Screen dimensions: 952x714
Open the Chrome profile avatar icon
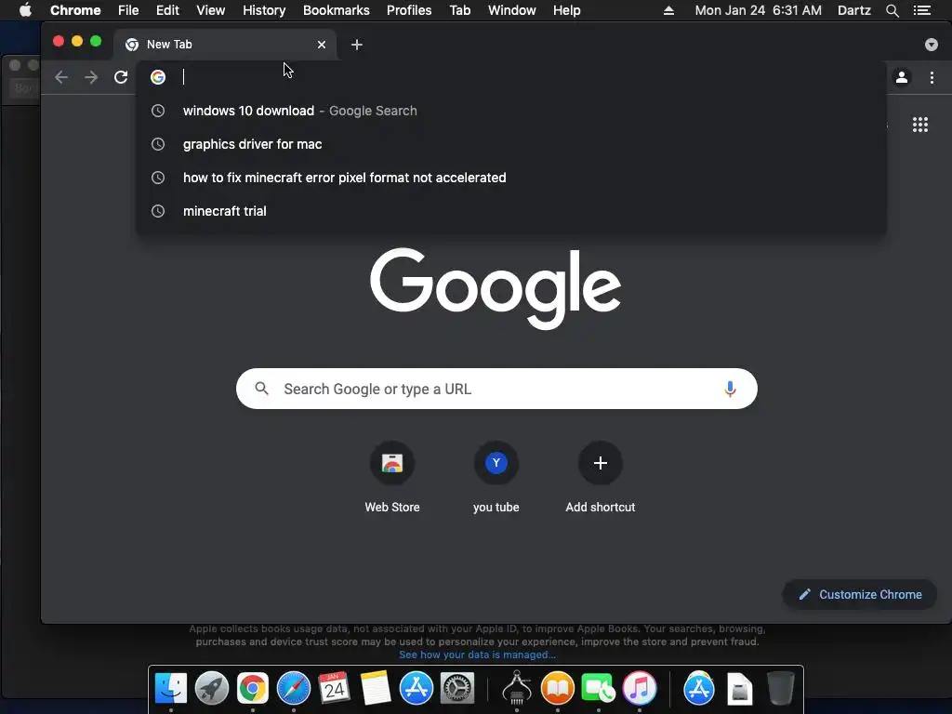click(x=902, y=77)
